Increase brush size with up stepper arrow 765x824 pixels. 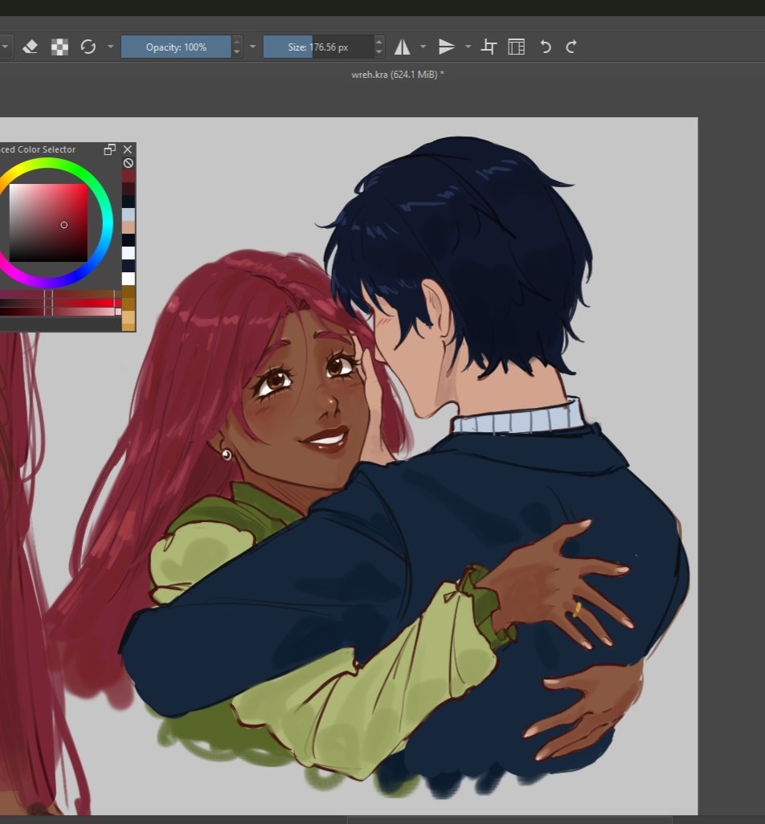(x=378, y=42)
